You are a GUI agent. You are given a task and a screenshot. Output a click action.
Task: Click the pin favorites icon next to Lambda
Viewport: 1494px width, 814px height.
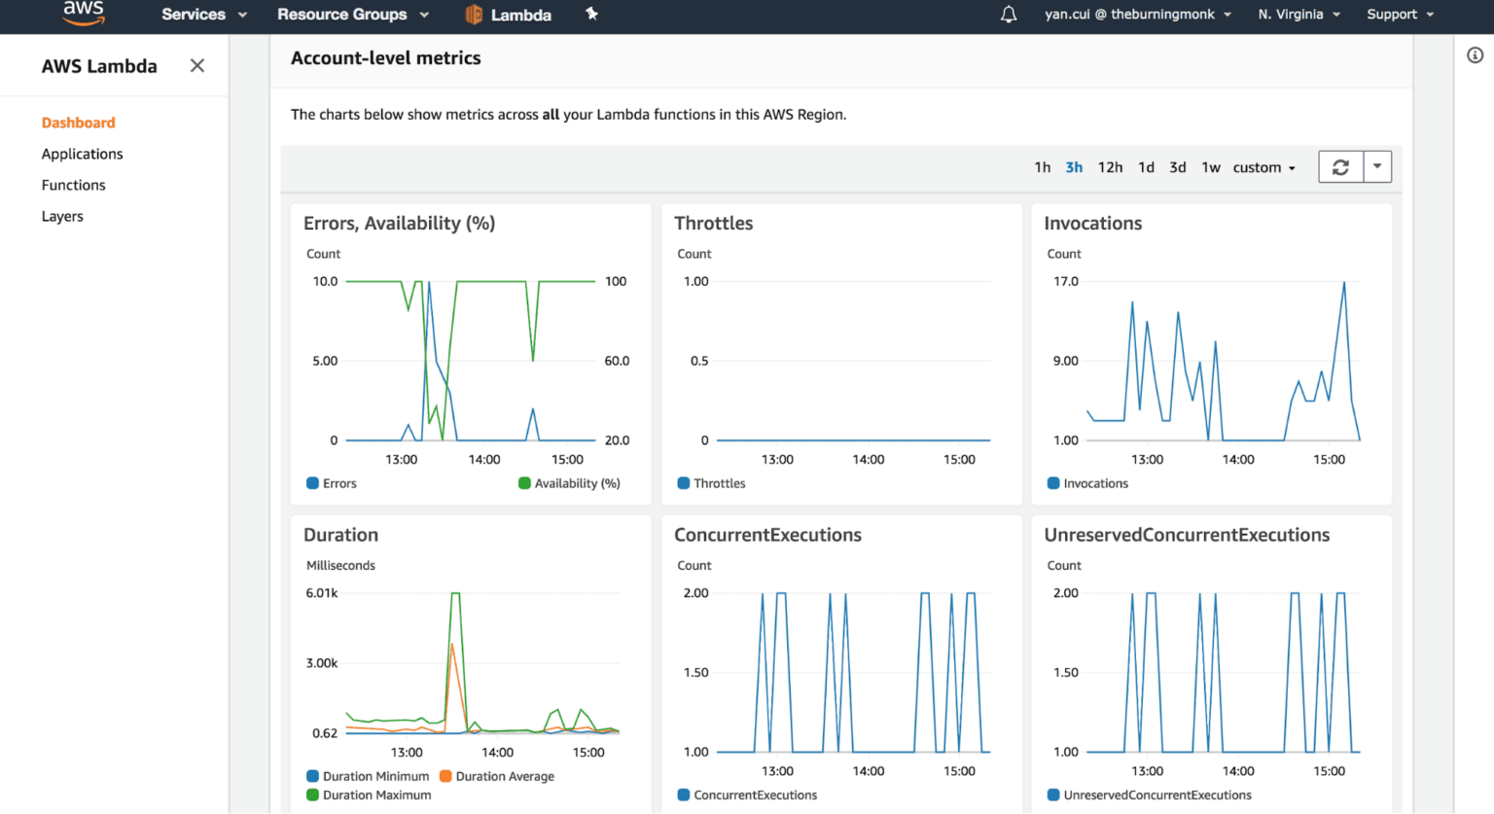[591, 14]
